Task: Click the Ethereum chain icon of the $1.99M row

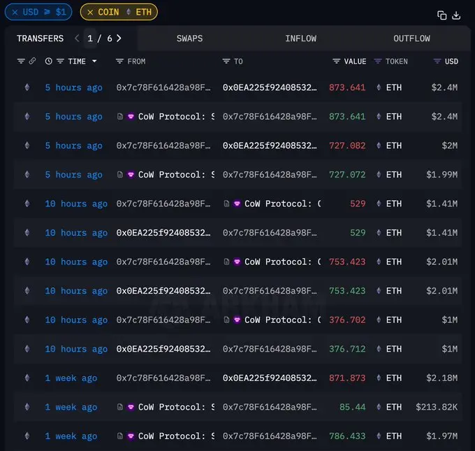Action: coord(27,175)
